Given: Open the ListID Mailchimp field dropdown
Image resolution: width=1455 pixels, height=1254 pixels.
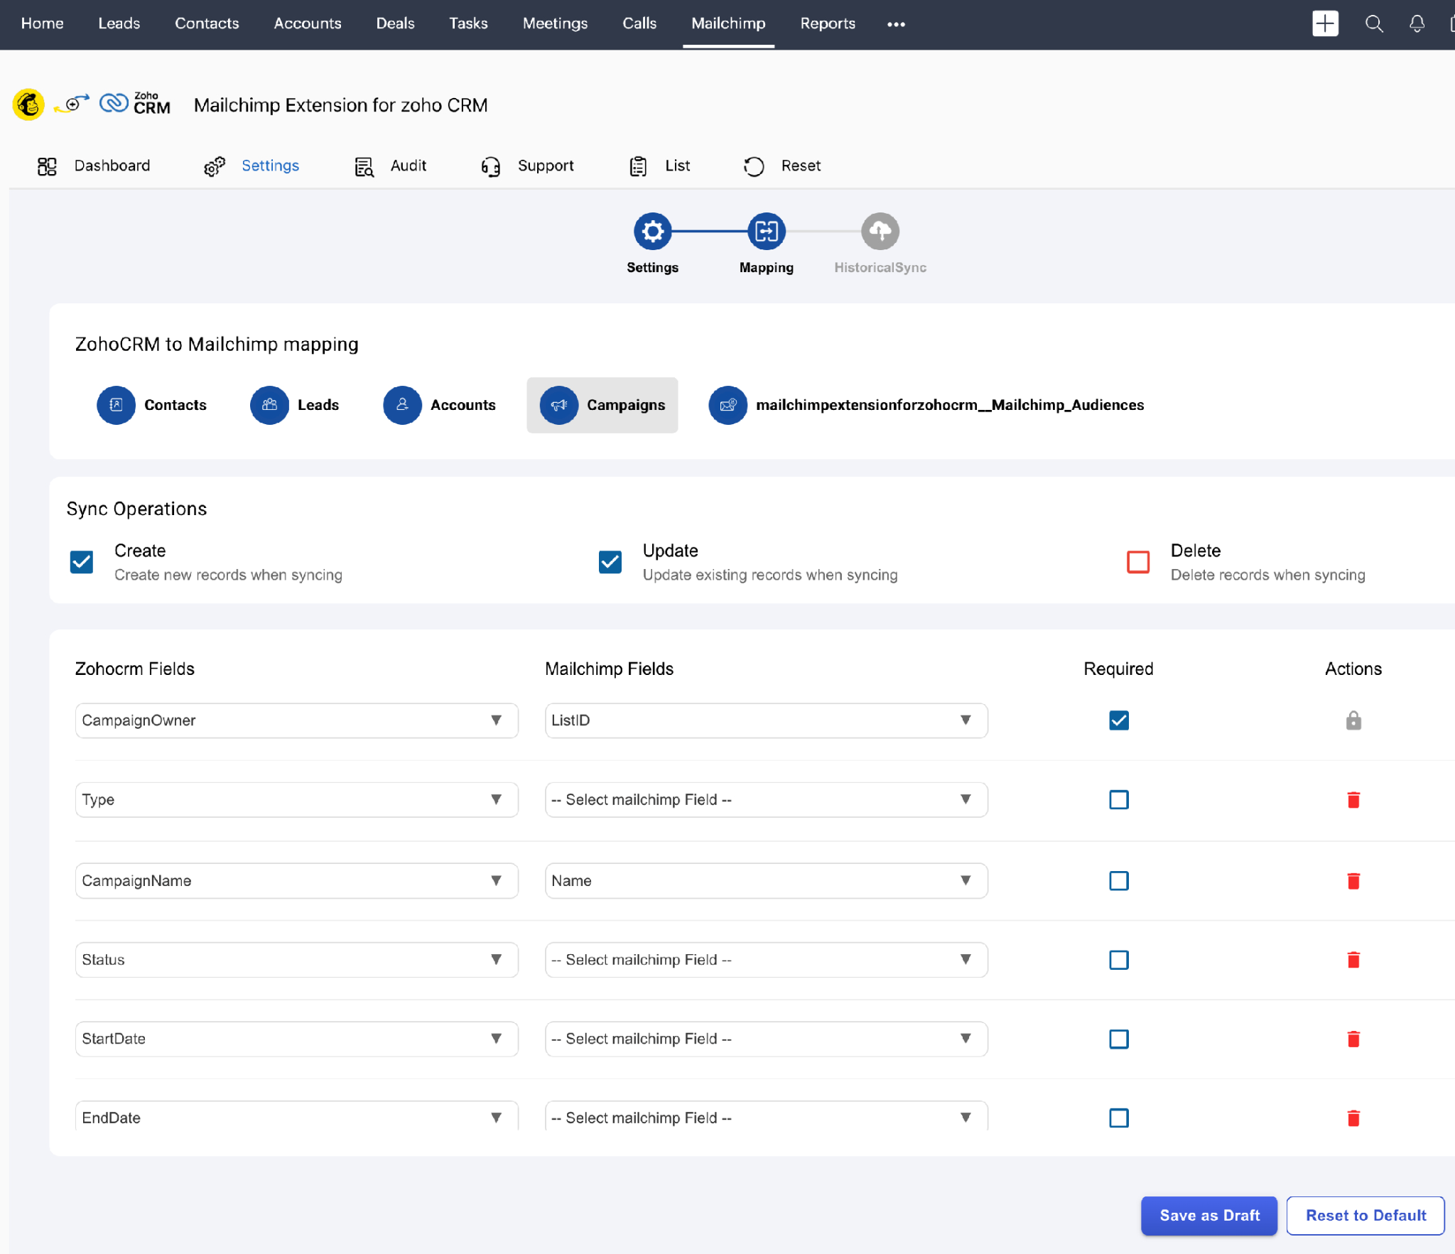Looking at the screenshot, I should click(x=767, y=720).
